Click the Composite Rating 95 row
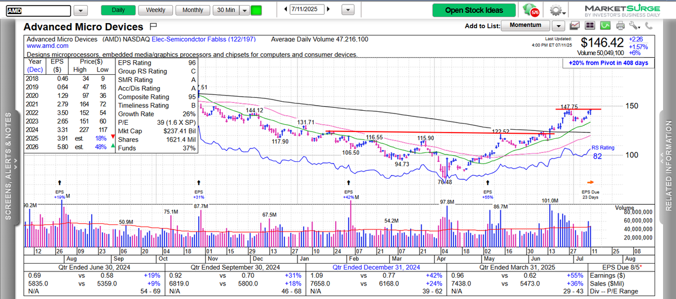Viewport: 676px width, 299px height. 157,97
